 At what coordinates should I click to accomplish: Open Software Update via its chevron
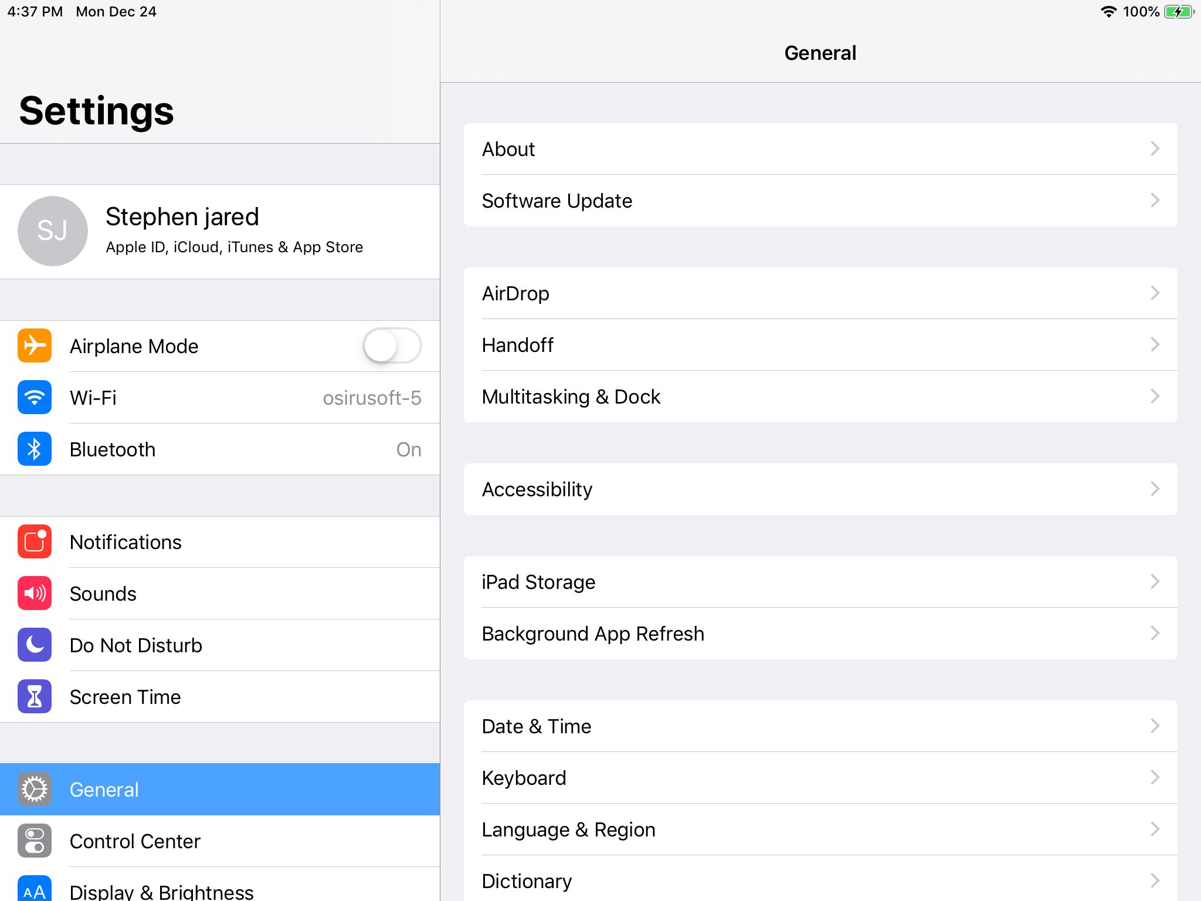[1155, 200]
